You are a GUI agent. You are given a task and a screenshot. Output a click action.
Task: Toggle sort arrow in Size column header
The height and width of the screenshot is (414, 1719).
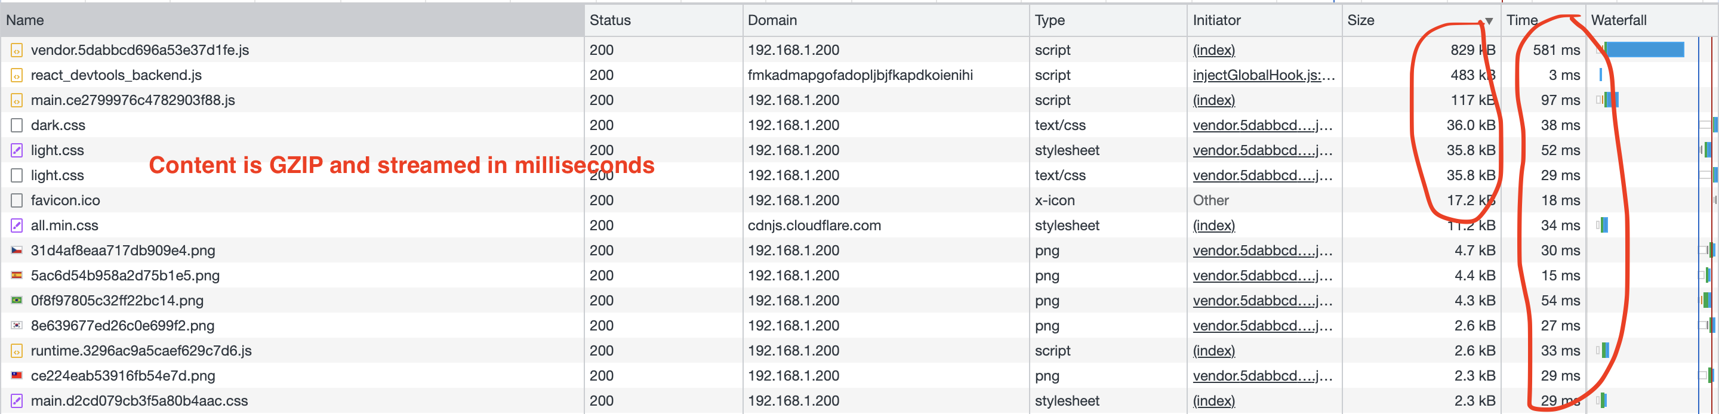[x=1488, y=21]
